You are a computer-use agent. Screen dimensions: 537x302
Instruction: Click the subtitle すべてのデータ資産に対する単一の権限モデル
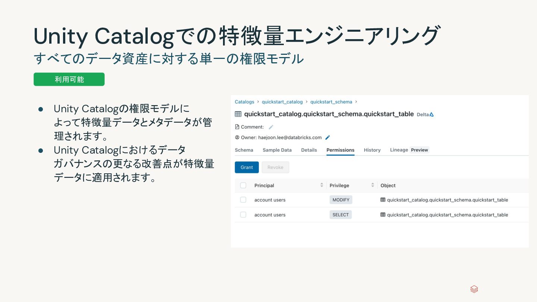(169, 59)
